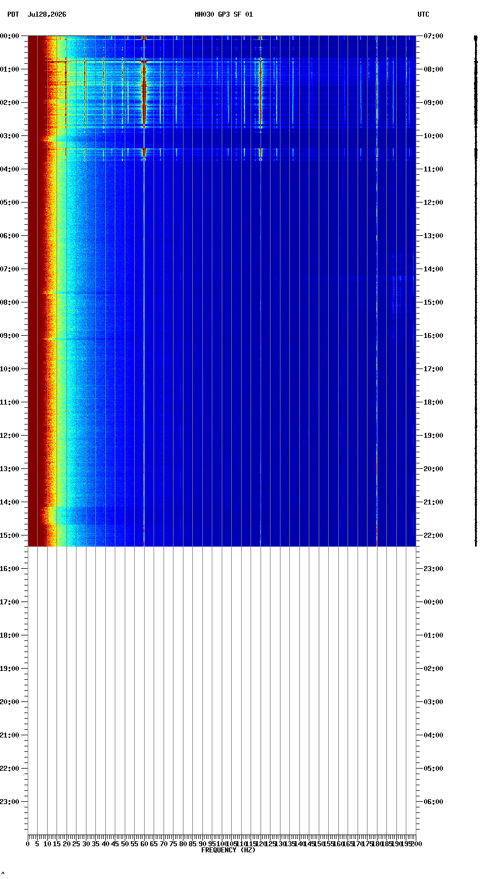Click the 13:00 UTC time label
This screenshot has width=500, height=879.
[x=433, y=236]
